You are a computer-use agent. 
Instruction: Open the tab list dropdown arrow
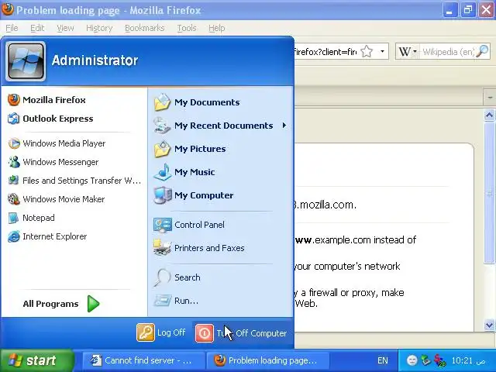click(x=490, y=98)
